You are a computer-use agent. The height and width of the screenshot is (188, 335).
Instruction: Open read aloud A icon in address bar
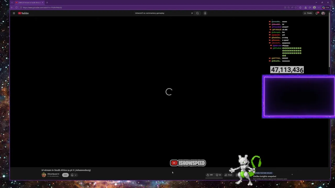[x=292, y=8]
